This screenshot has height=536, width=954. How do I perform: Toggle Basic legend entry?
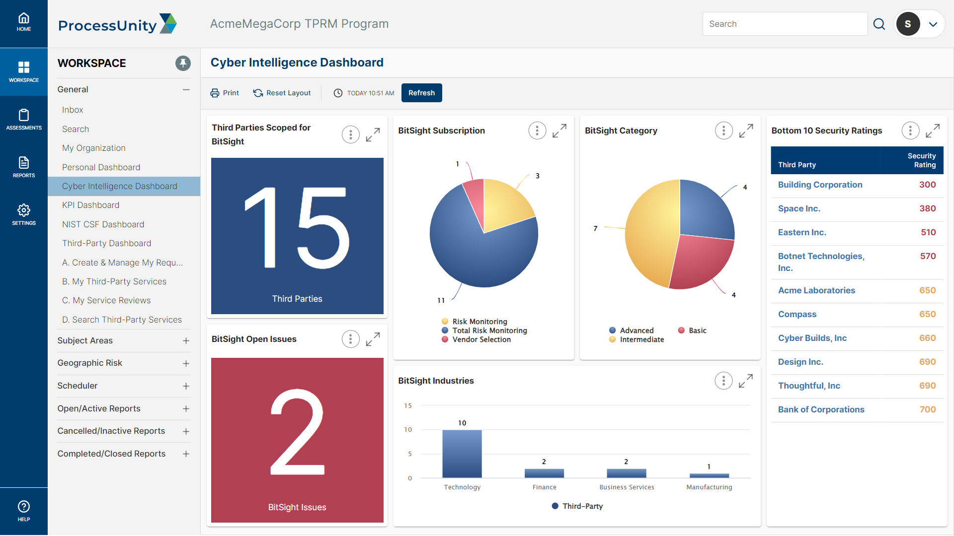(692, 331)
